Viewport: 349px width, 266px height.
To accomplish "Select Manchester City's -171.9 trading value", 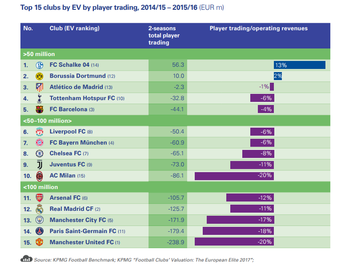I will tap(176, 220).
